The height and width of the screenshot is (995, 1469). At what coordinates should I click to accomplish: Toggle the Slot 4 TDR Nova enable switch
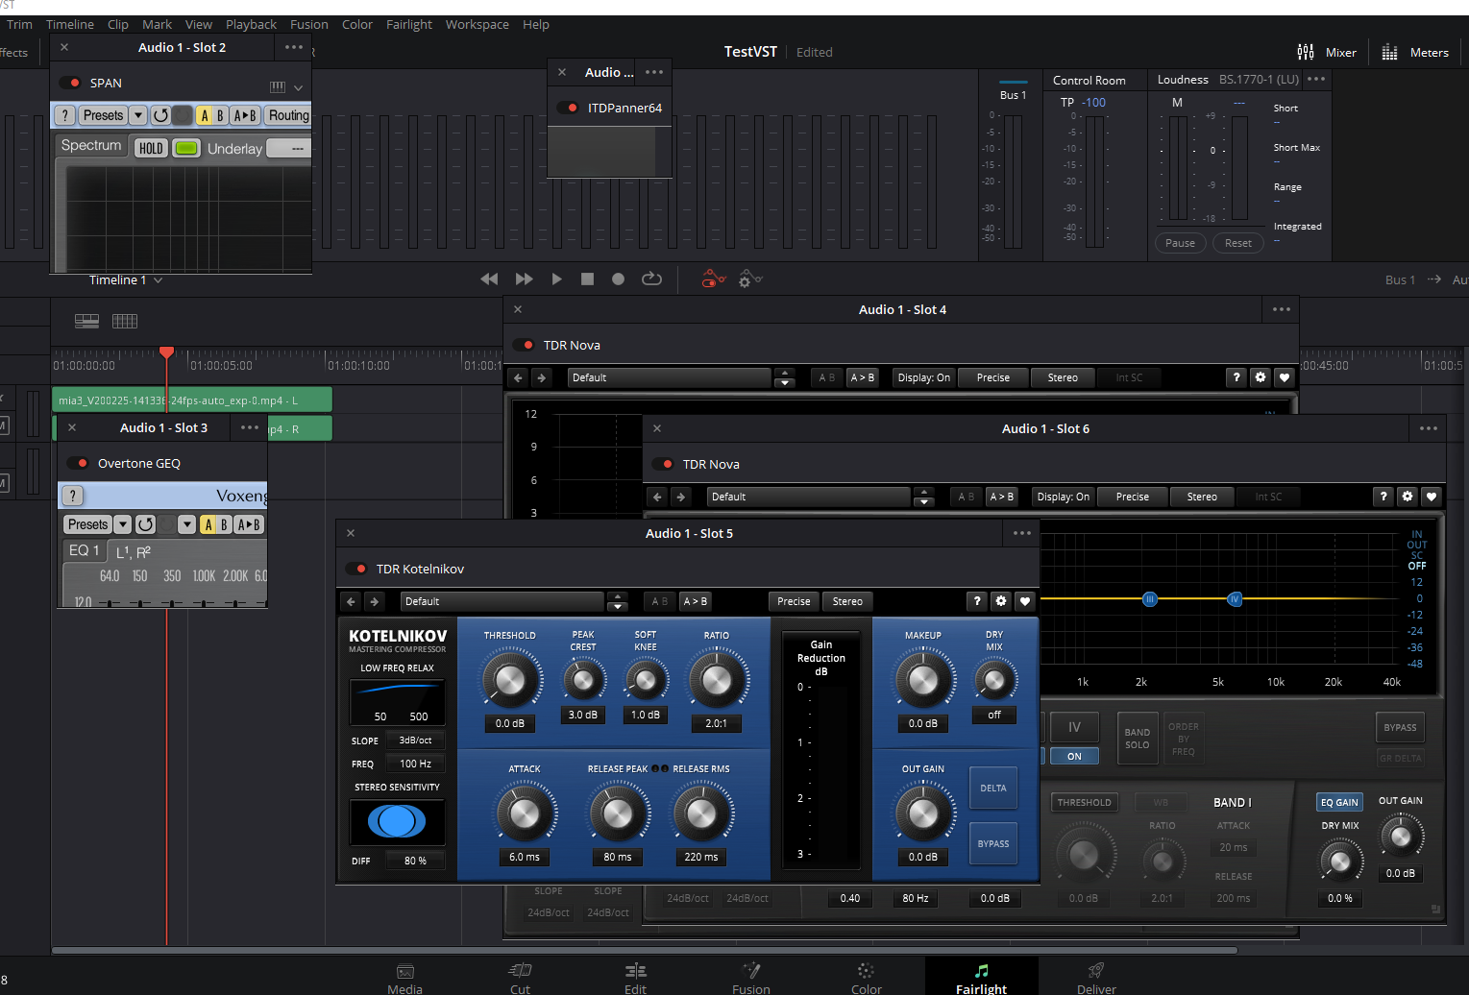point(524,345)
